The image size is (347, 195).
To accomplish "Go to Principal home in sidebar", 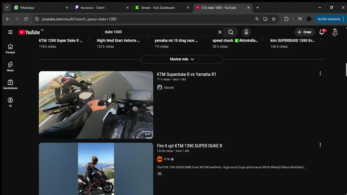I will tap(10, 49).
